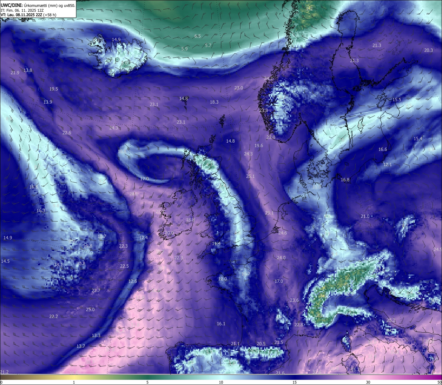Viewport: 442px width, 385px height.
Task: Click the 13.3 value on the map
Action: pos(96,336)
